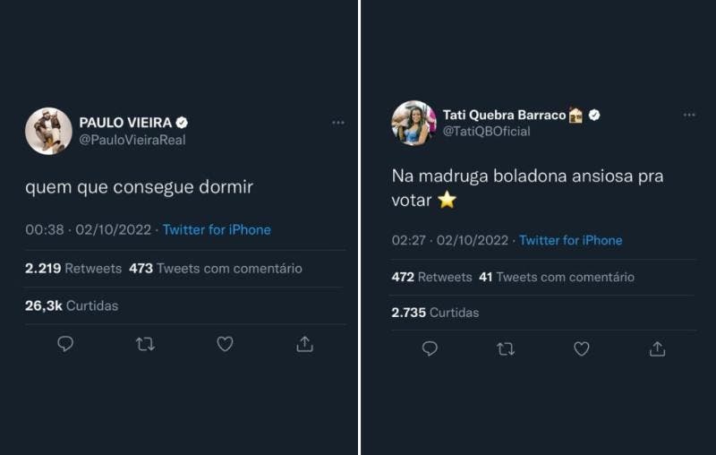
Task: View the 26,3k Curtidas list
Action: pyautogui.click(x=72, y=305)
